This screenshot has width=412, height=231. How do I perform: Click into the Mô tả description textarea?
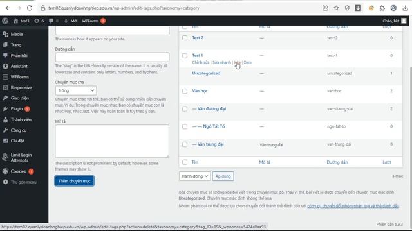112,141
